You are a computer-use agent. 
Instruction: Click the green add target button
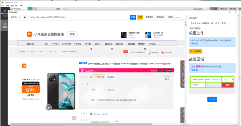point(30,9)
